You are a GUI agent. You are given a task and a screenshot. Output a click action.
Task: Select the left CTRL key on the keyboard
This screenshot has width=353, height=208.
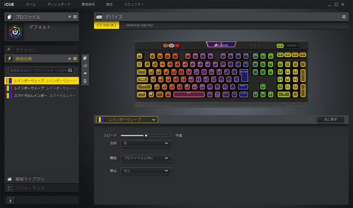coord(141,94)
